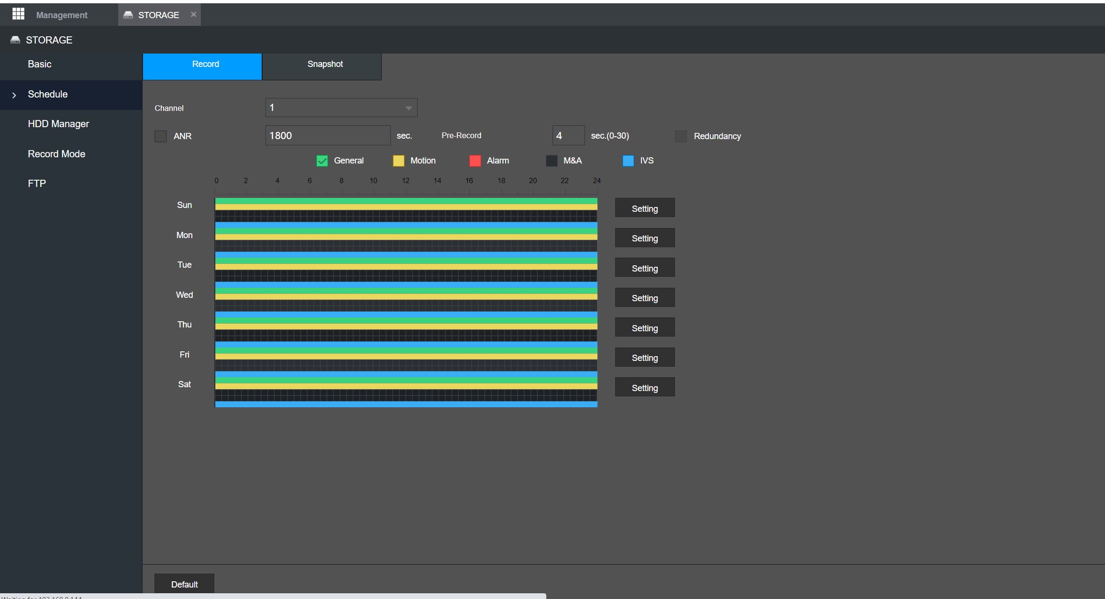Open the Channel dropdown
1105x599 pixels.
pos(341,108)
